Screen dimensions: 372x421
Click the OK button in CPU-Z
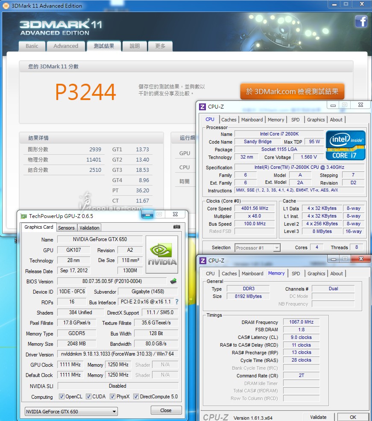pos(353,417)
